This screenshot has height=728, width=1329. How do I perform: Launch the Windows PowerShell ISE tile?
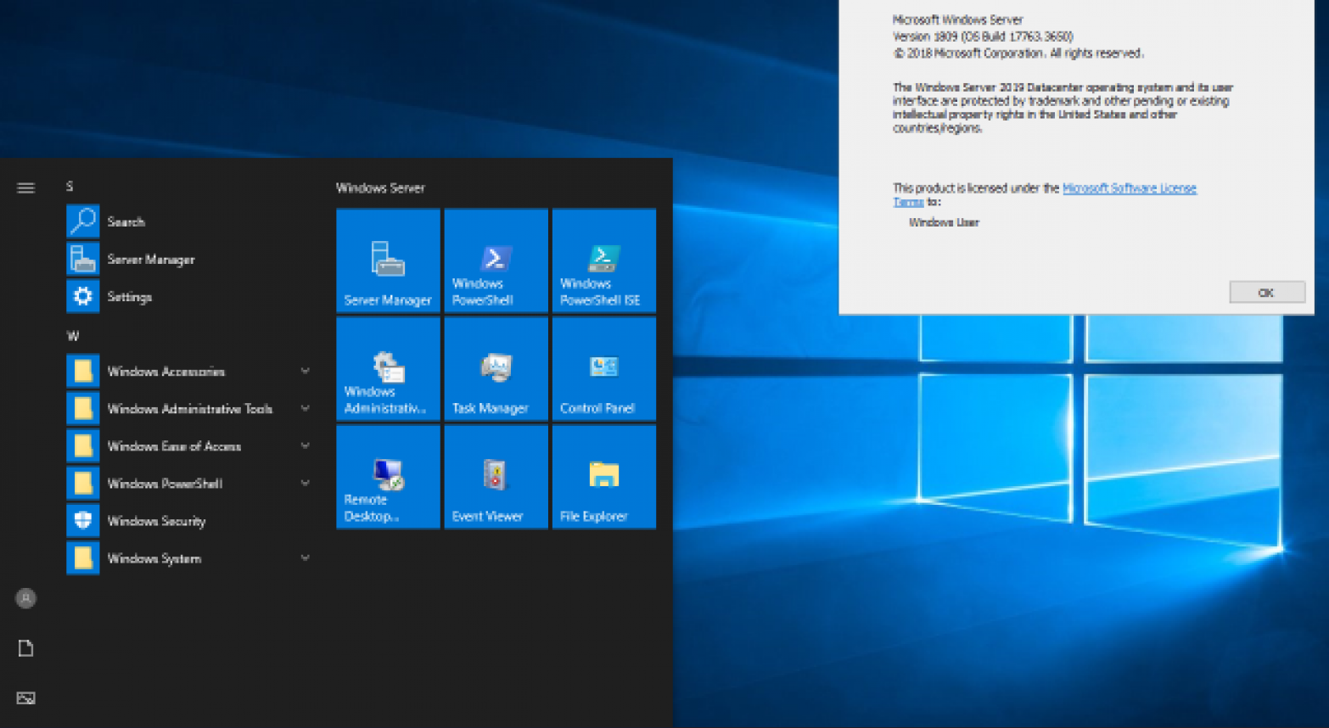click(x=603, y=260)
